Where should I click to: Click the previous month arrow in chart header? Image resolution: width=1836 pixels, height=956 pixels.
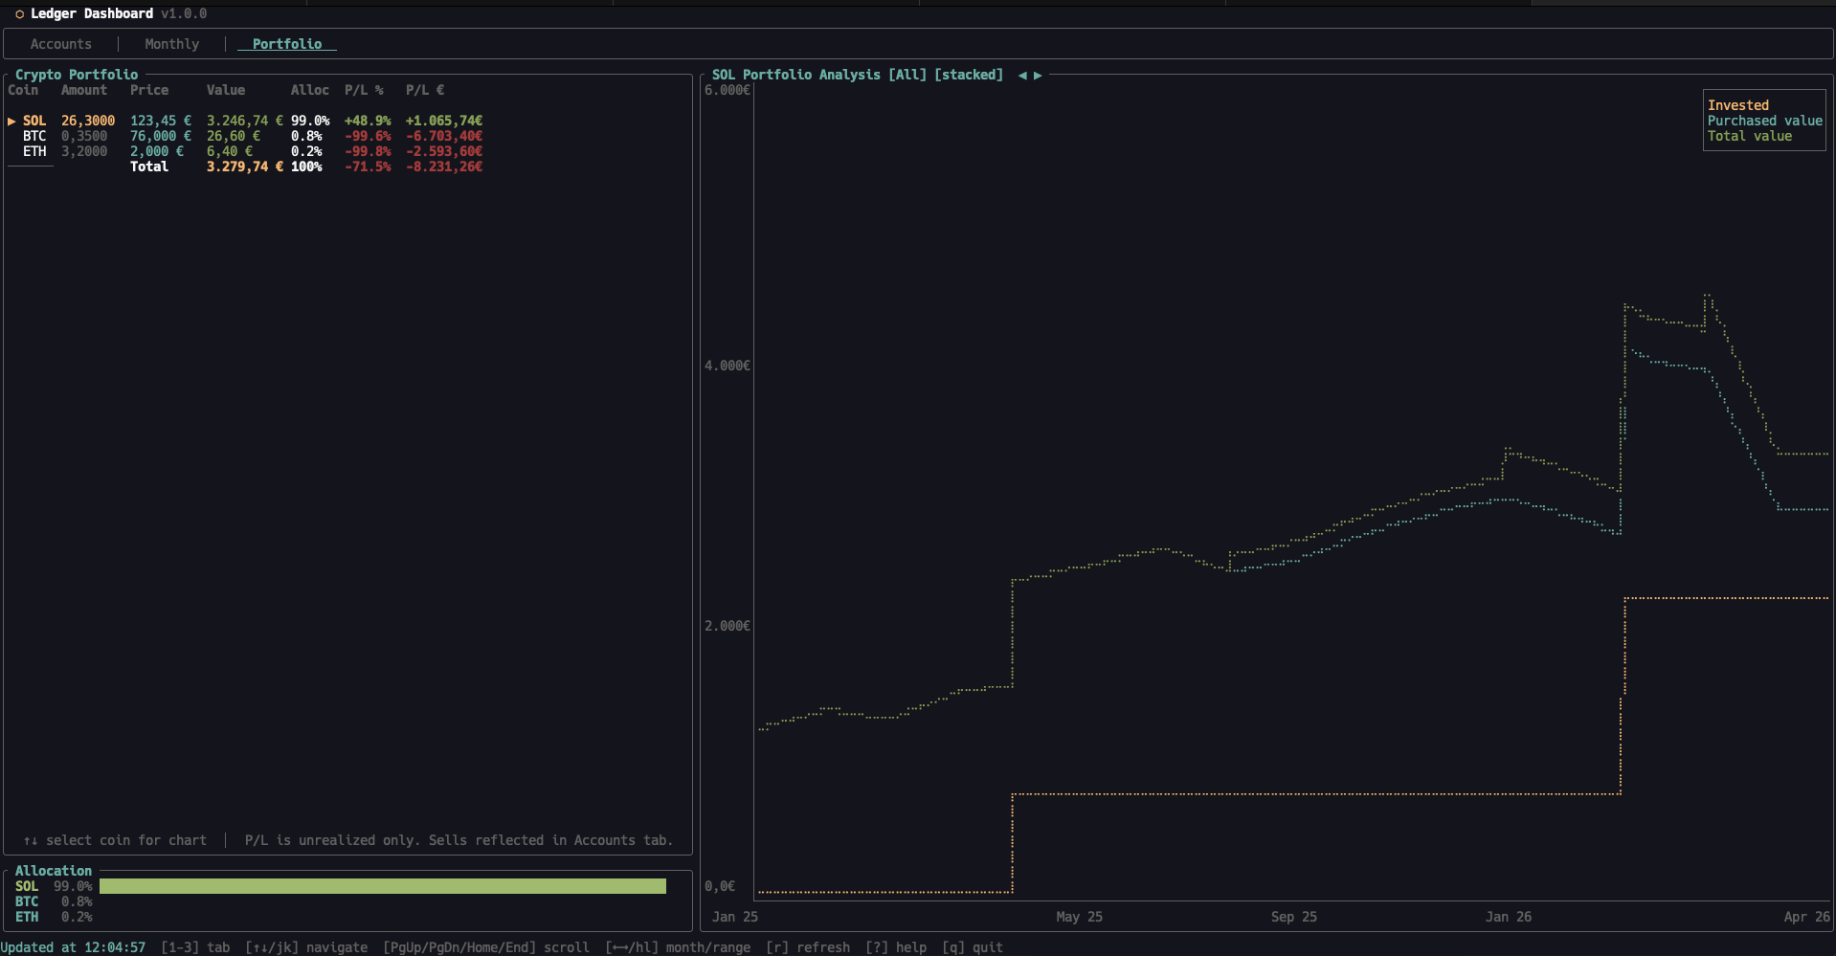tap(1024, 75)
